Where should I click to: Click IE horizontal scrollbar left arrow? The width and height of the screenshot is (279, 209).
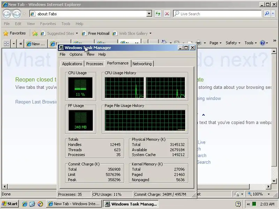[x=5, y=186]
